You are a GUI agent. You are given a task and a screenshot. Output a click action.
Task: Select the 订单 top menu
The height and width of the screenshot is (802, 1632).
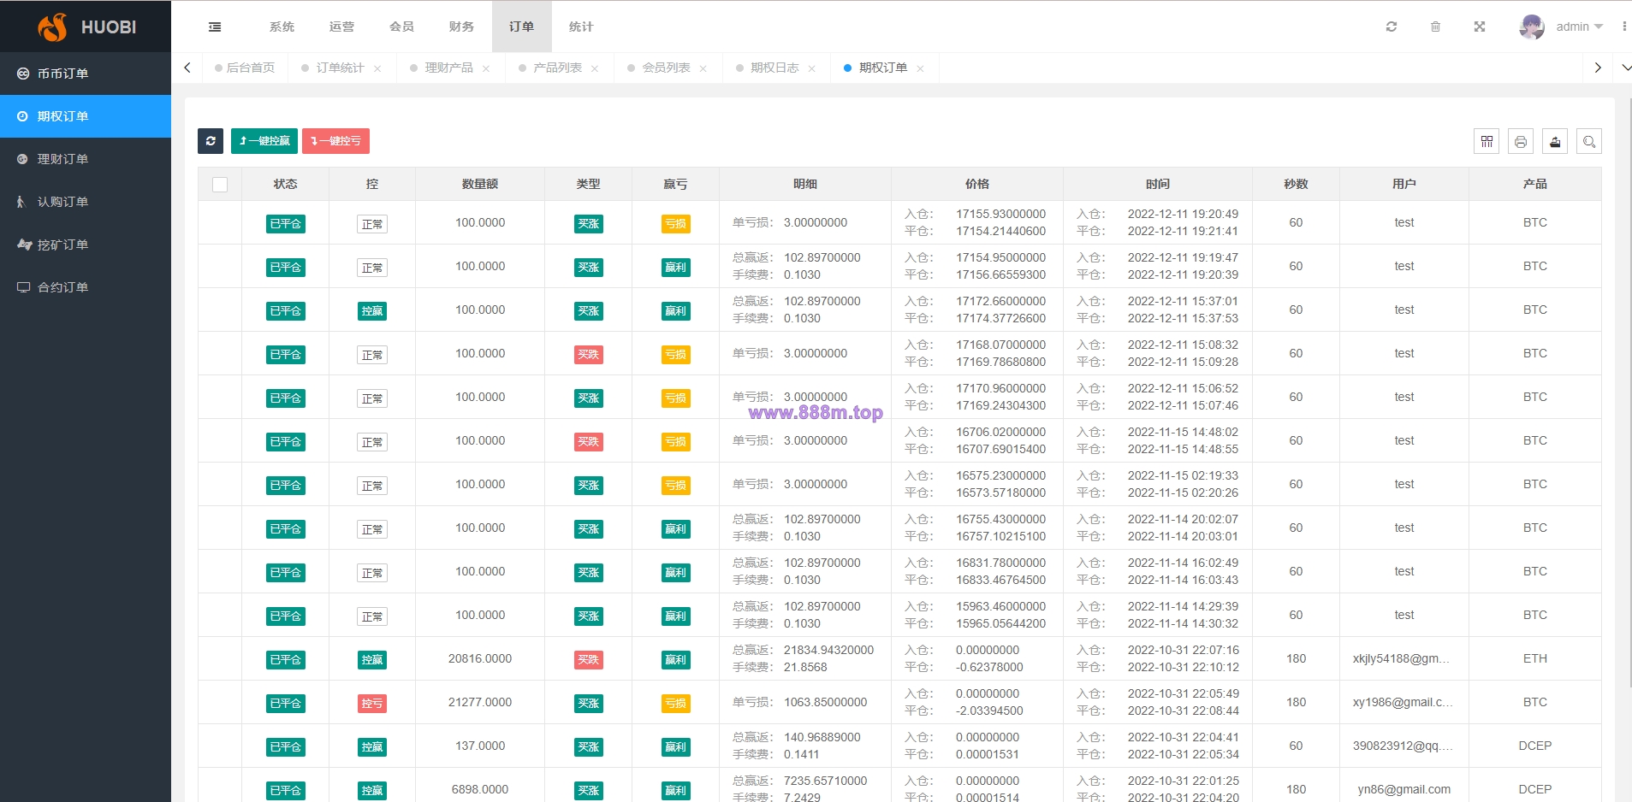(521, 27)
